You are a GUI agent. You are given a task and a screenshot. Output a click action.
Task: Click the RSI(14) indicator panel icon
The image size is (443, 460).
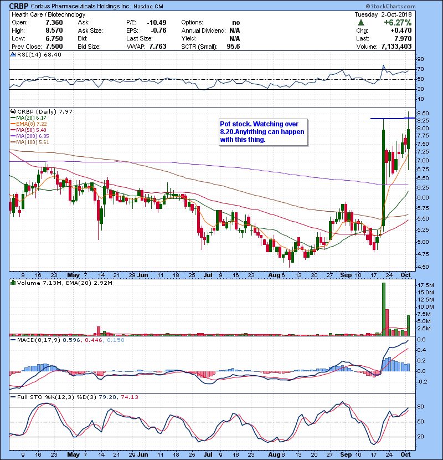click(x=13, y=54)
